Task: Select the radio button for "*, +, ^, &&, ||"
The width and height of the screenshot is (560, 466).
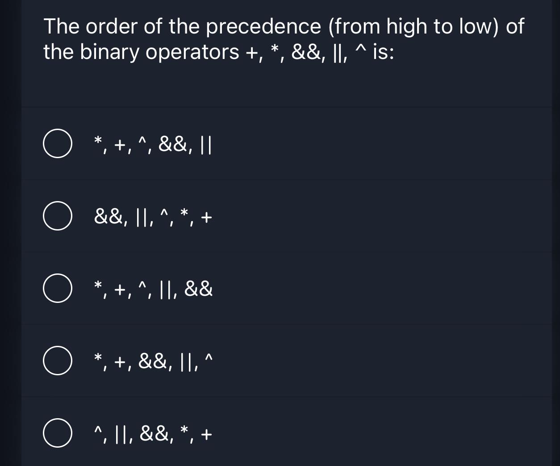Action: (x=58, y=143)
